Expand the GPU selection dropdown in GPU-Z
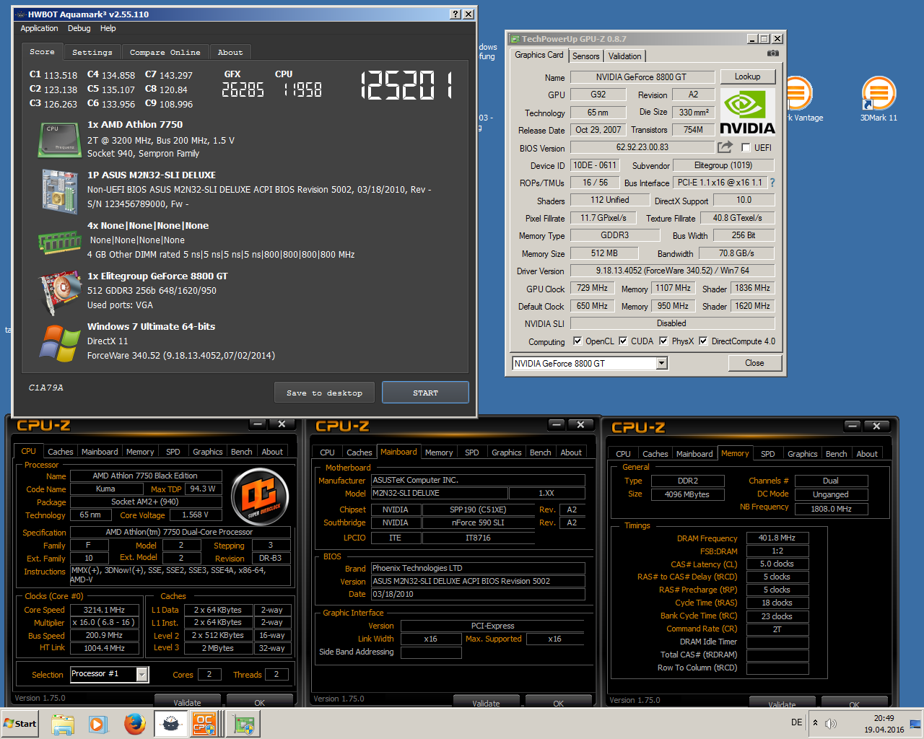 click(662, 364)
